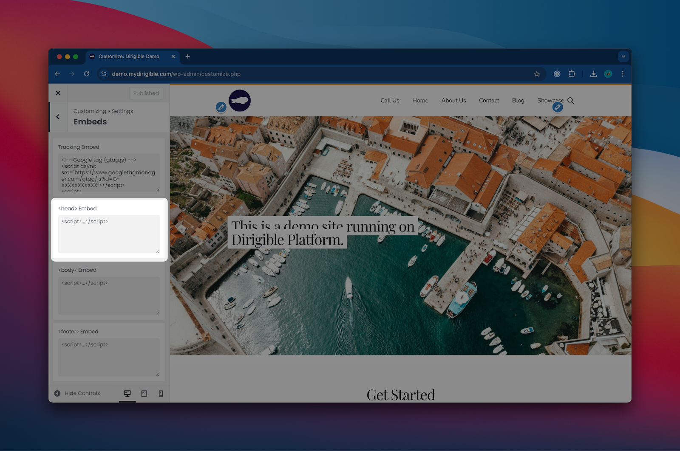Close the Customize: Dirigible Demo tab
Viewport: 680px width, 451px height.
(x=173, y=56)
